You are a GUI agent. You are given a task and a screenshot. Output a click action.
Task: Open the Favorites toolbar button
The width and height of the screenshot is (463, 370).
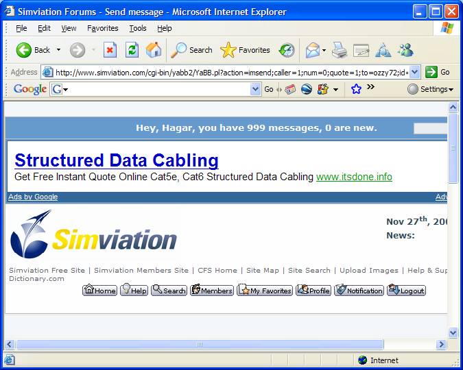(x=245, y=50)
